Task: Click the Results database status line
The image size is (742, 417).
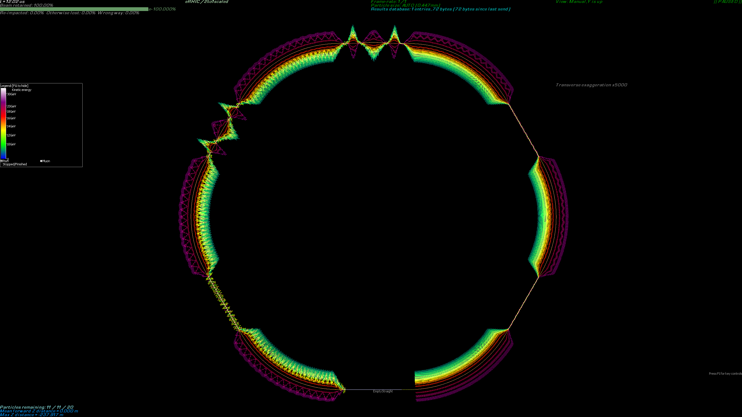Action: [440, 9]
